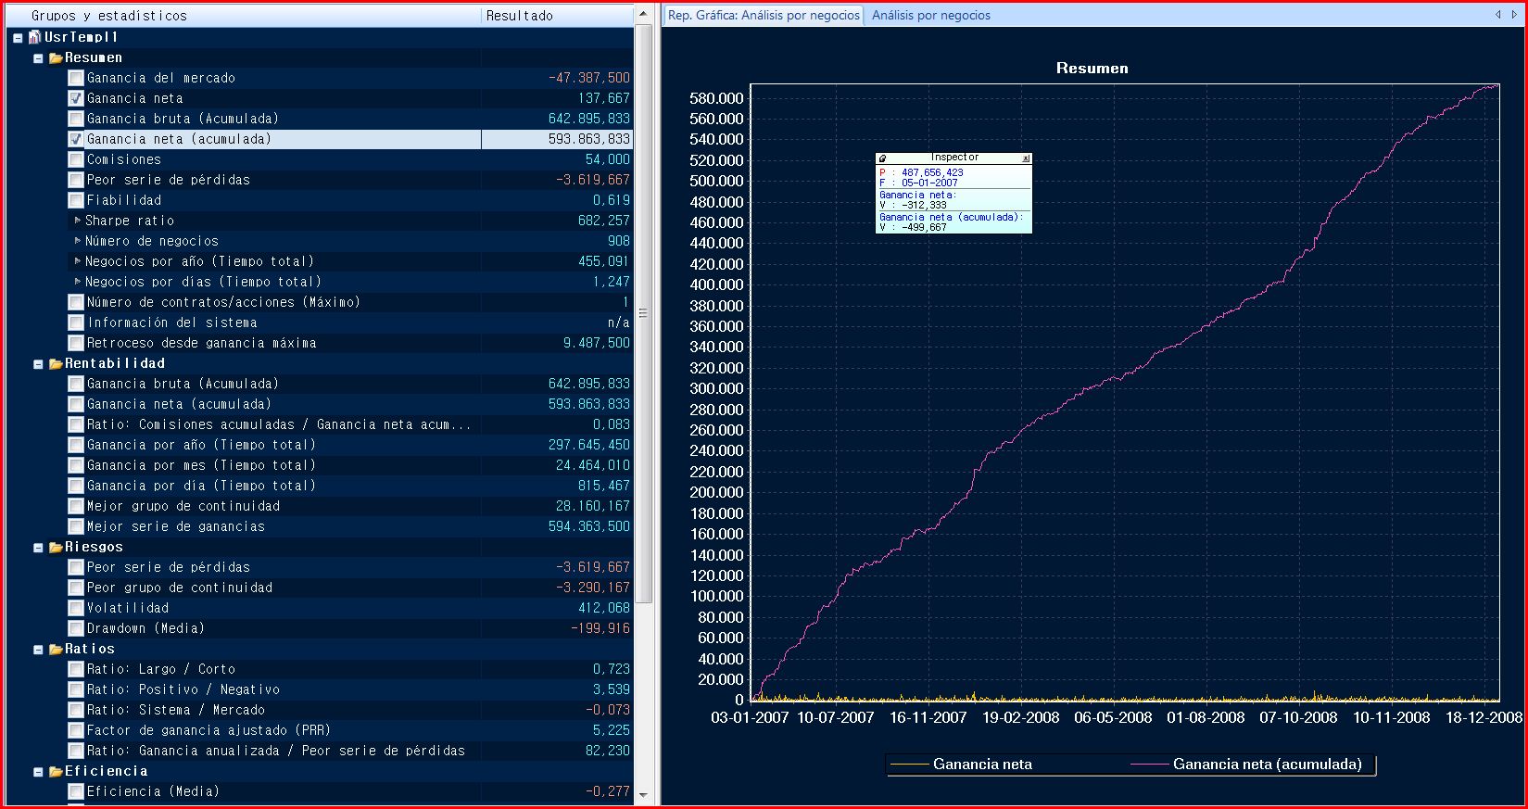Enable the Comisiones checkbox
This screenshot has height=809, width=1528.
coord(76,159)
